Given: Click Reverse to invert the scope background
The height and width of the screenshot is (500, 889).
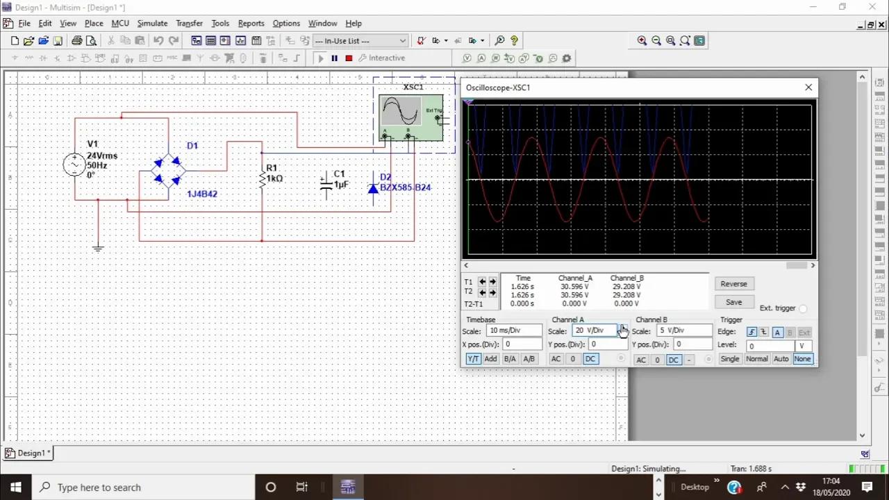Looking at the screenshot, I should (x=733, y=283).
